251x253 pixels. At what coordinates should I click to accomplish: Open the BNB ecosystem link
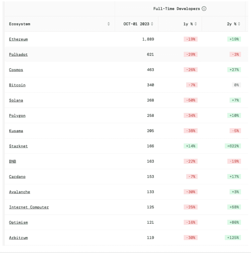(12, 161)
